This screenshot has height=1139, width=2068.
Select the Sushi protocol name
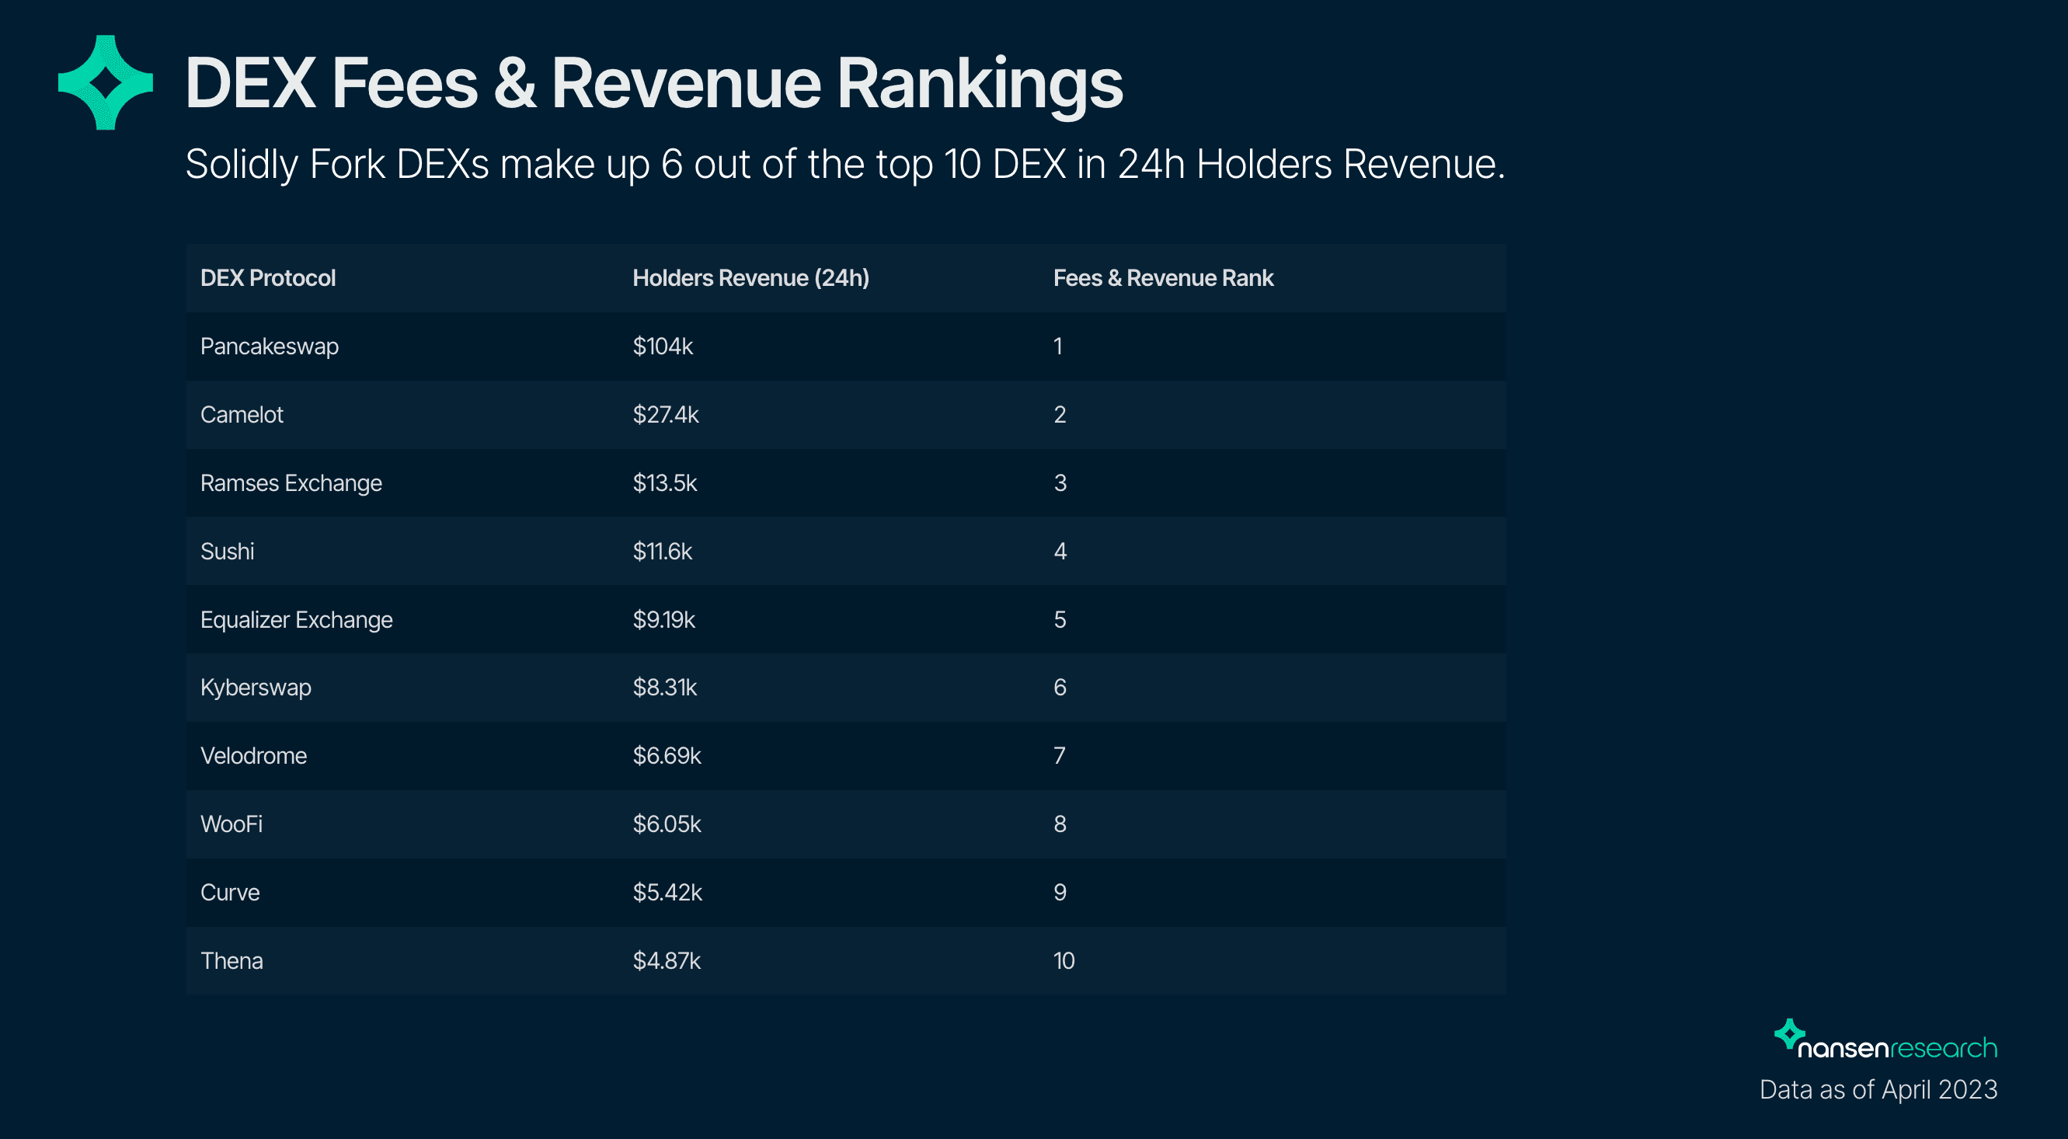(x=227, y=552)
